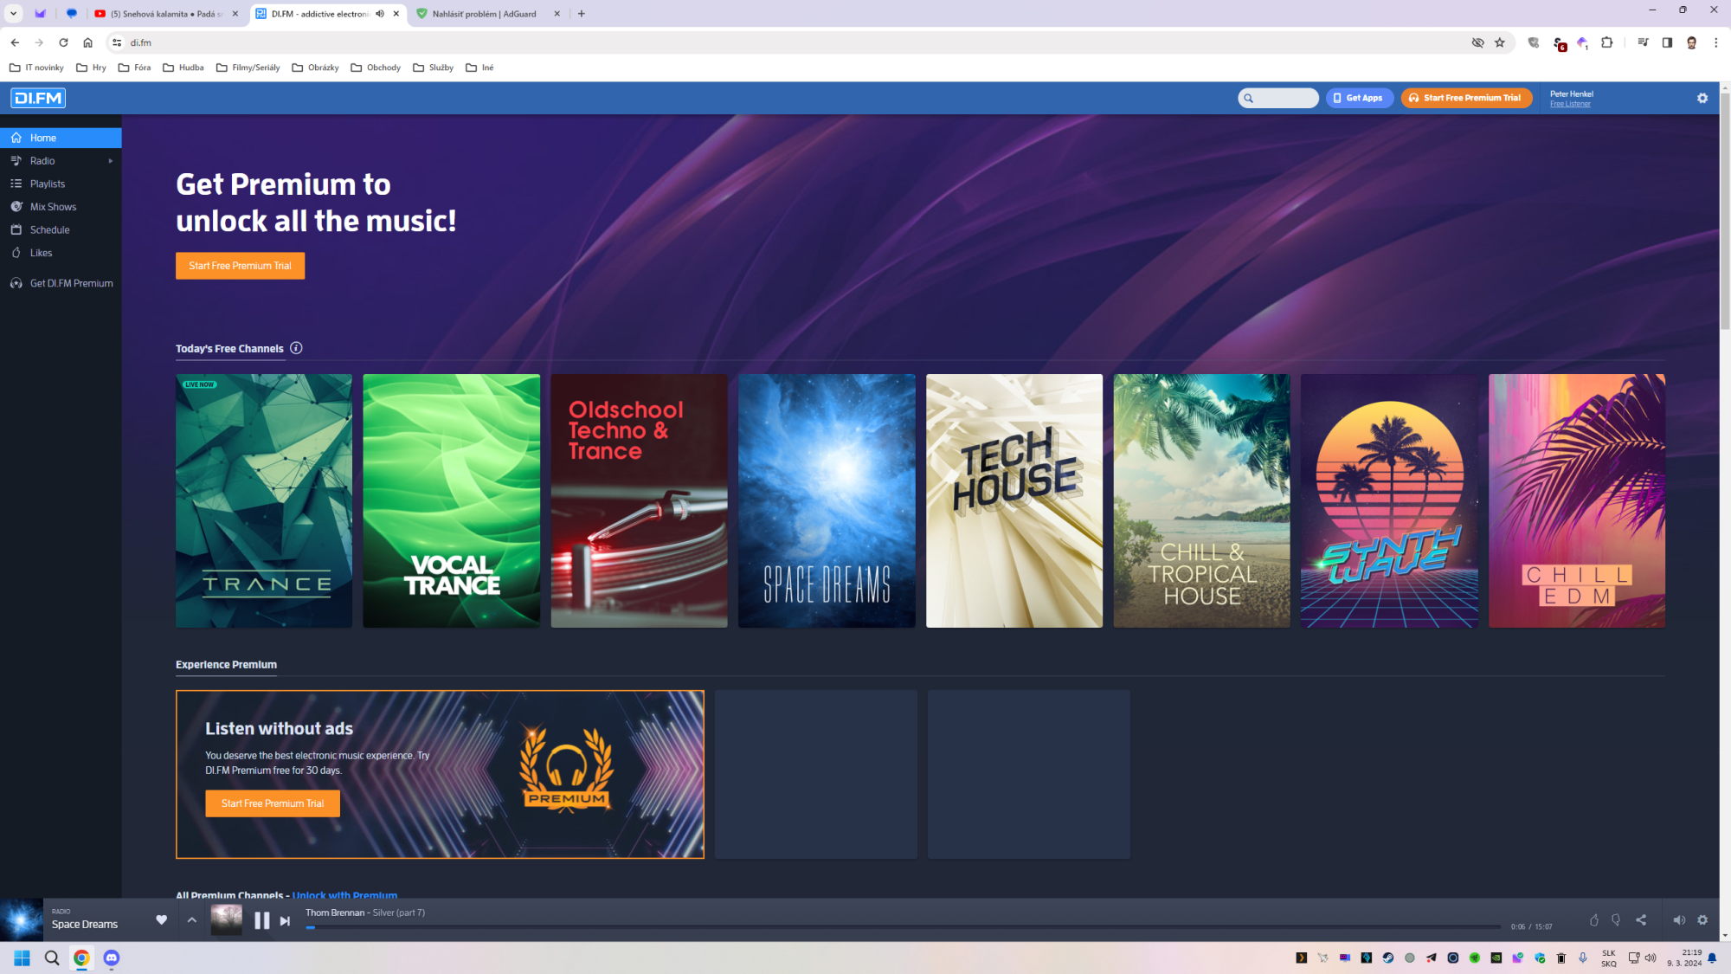Screen dimensions: 1731x974
Task: Click the Start Free Premium Trial button
Action: pyautogui.click(x=240, y=266)
